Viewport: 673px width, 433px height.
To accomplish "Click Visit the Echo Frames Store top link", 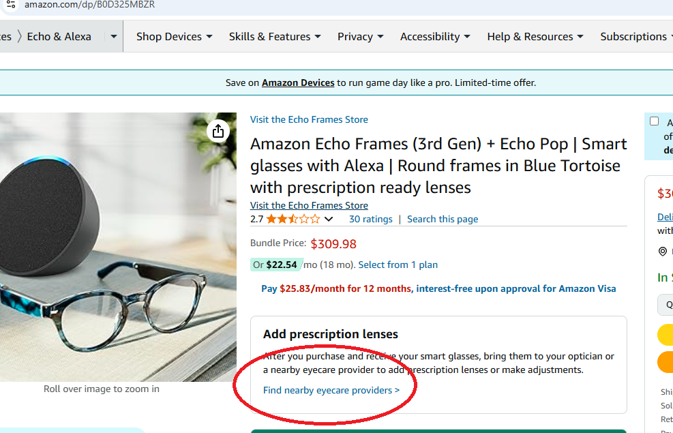I will (309, 120).
